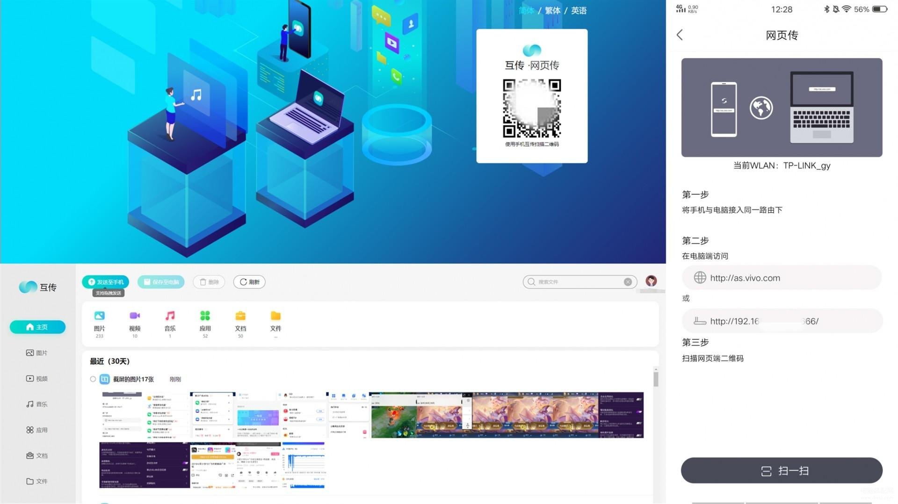The image size is (898, 504).
Task: Select 应用 in the left sidebar
Action: tap(37, 430)
